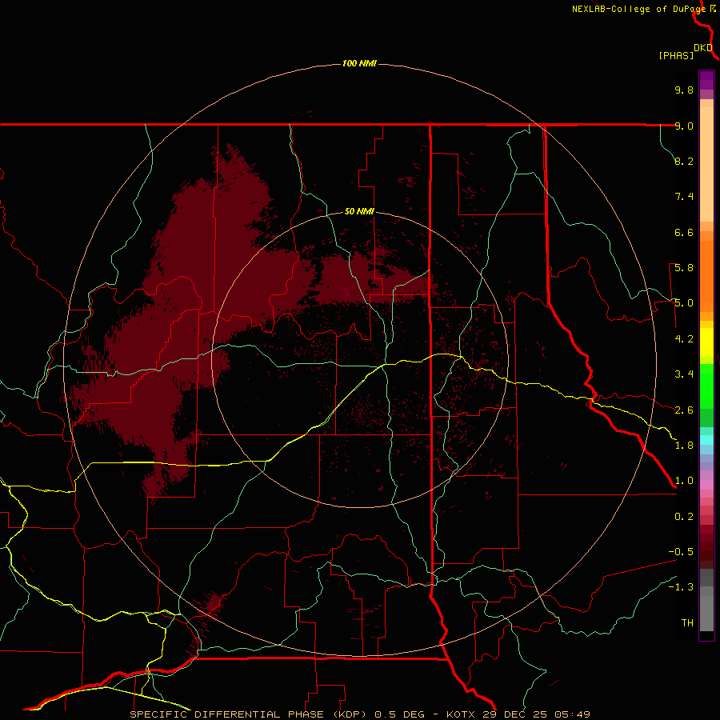Image resolution: width=720 pixels, height=720 pixels.
Task: Click the bright green band of the color scale
Action: (706, 385)
